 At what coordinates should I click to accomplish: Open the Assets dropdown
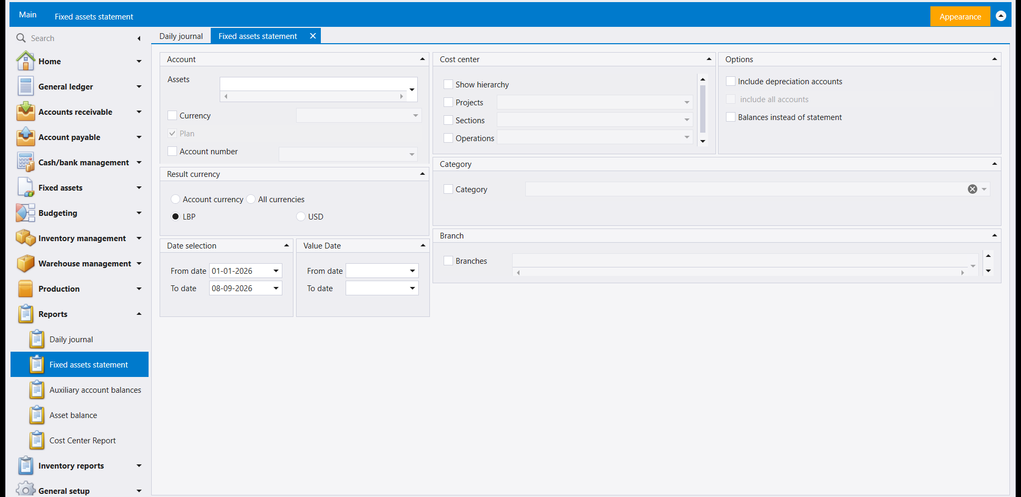[412, 90]
